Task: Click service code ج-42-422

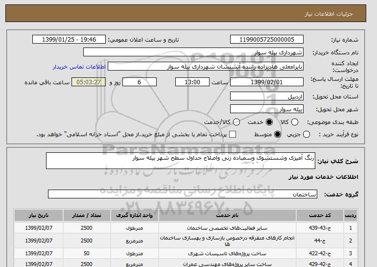Action: pos(320,253)
